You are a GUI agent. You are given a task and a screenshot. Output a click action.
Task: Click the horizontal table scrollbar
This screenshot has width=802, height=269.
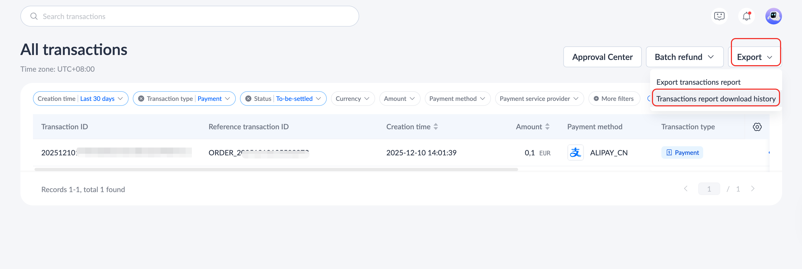tap(276, 169)
